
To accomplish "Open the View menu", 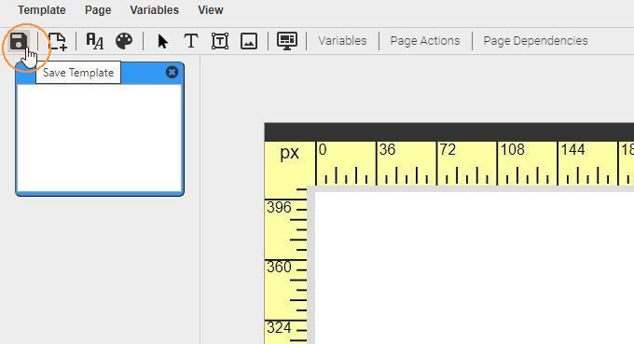I will [211, 10].
